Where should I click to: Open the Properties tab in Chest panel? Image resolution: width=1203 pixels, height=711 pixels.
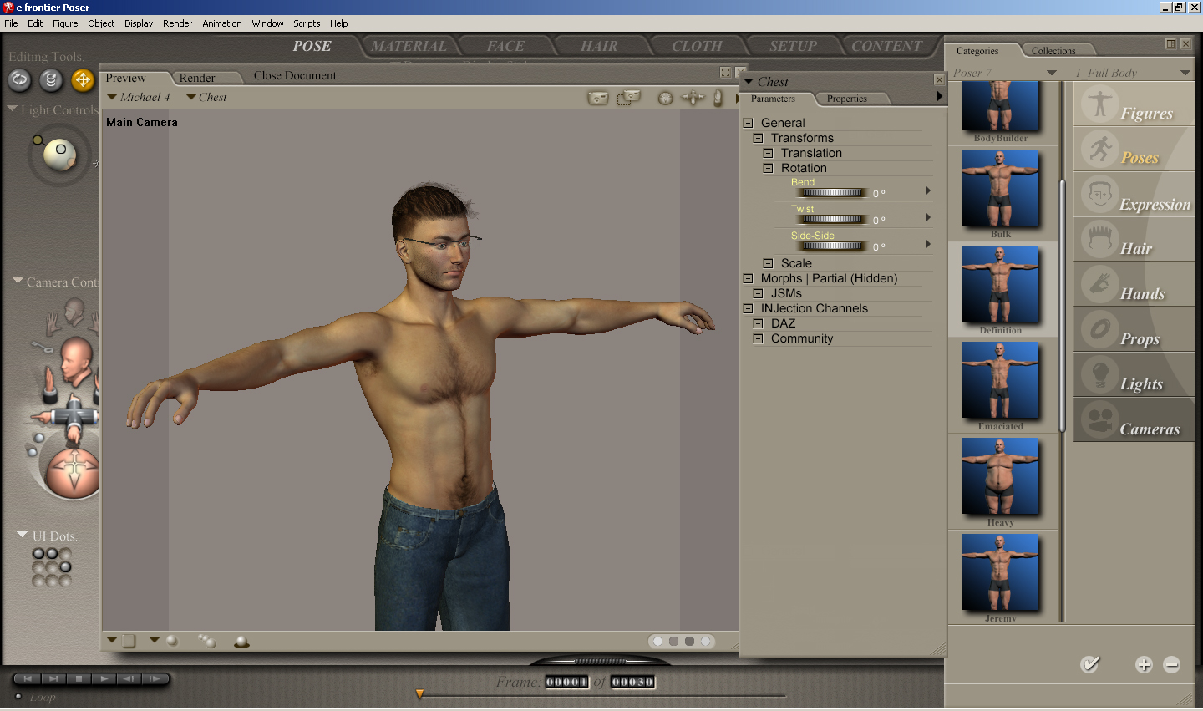coord(846,99)
